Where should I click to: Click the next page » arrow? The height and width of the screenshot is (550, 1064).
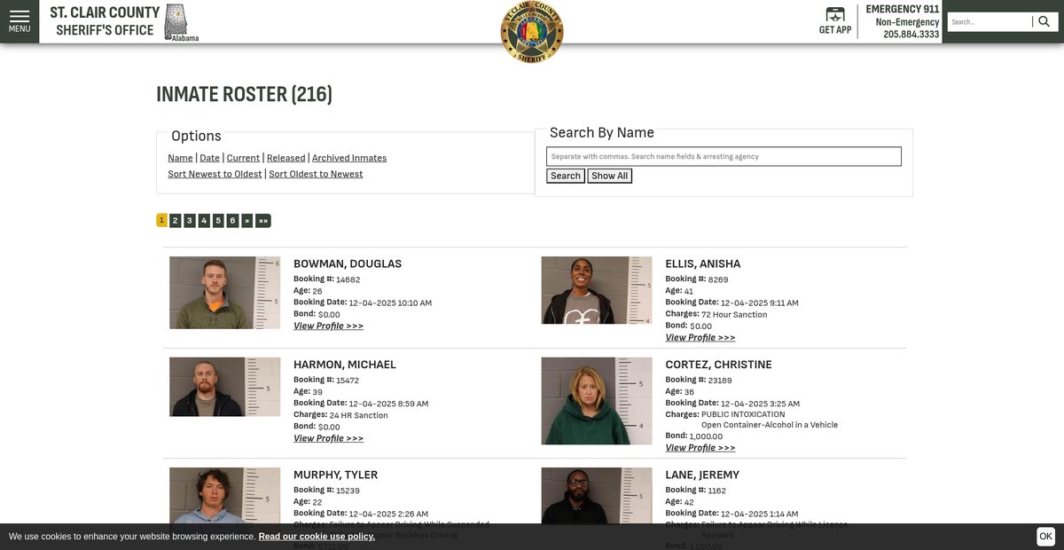(246, 220)
